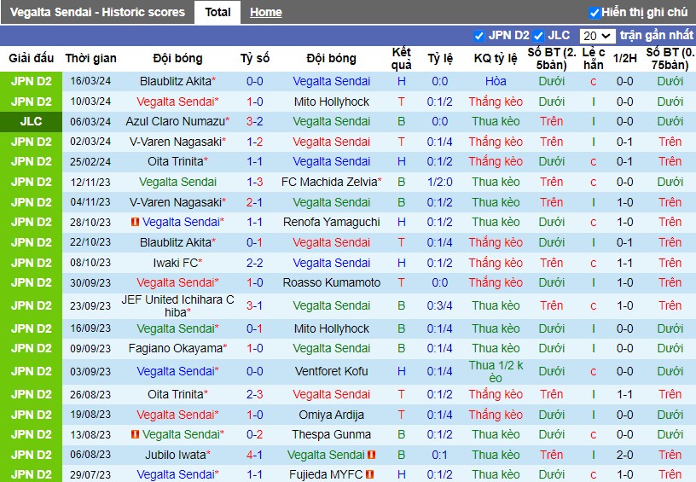Click the 2-0 half-time score
Image resolution: width=696 pixels, height=482 pixels.
624,455
